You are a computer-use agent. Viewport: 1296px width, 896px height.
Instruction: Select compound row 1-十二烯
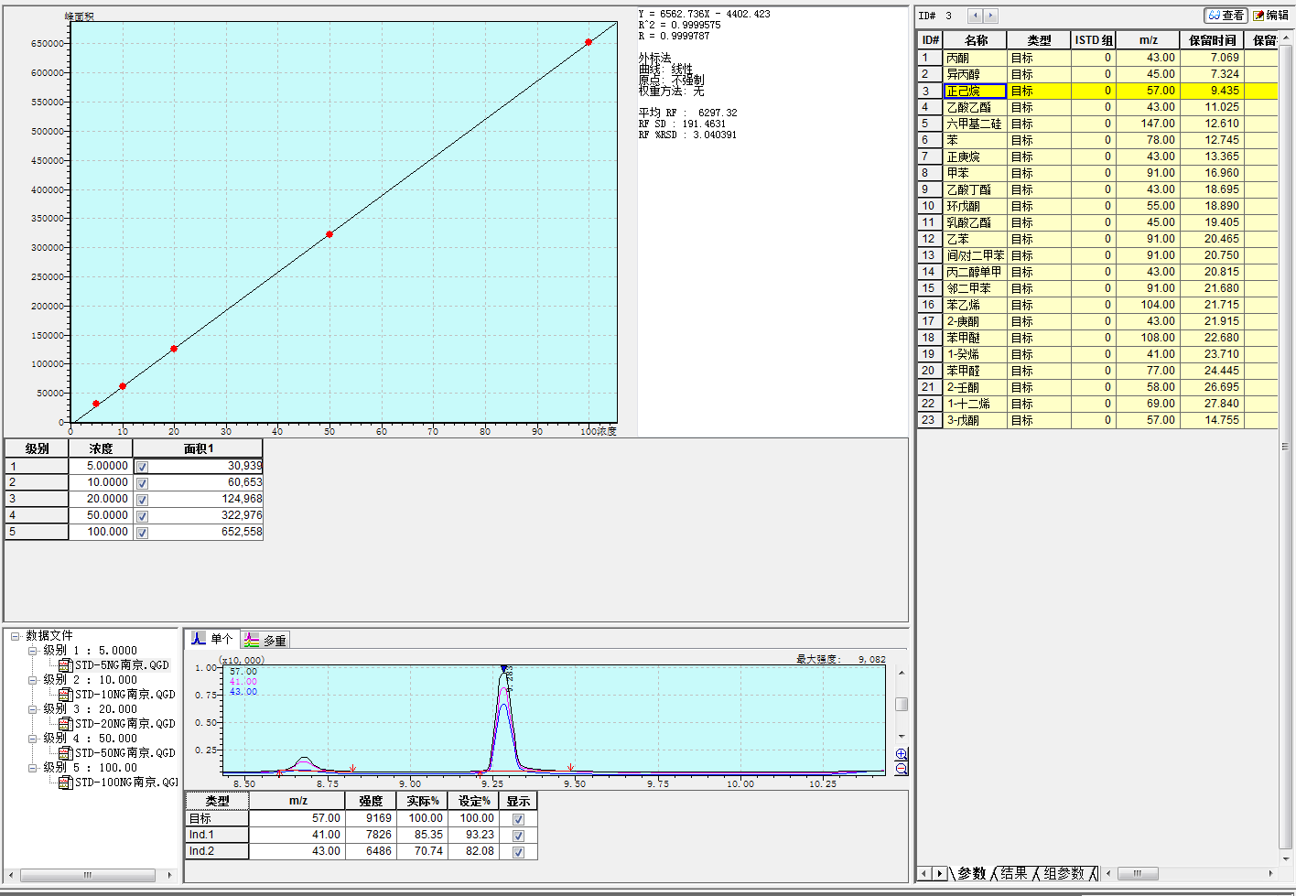(x=1096, y=404)
